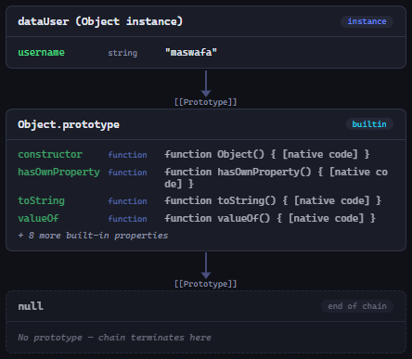
Task: Select the constructor property name
Action: tap(50, 154)
